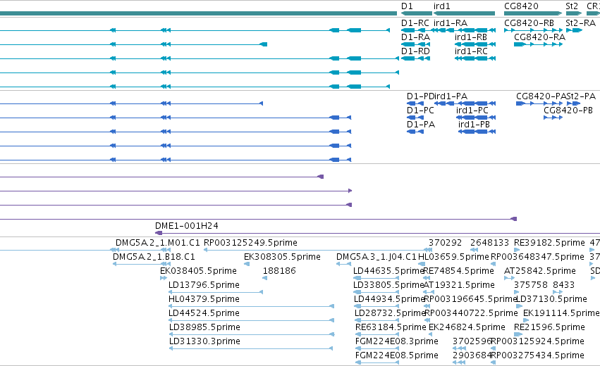Click the RE63184.5prime EST
The width and height of the screenshot is (600, 366).
point(391,327)
